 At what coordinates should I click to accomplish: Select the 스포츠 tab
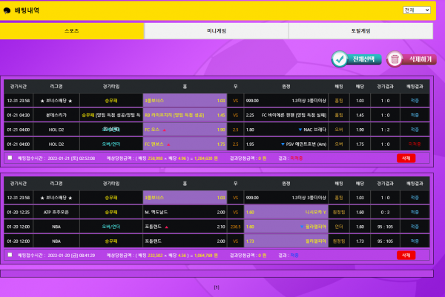point(72,31)
